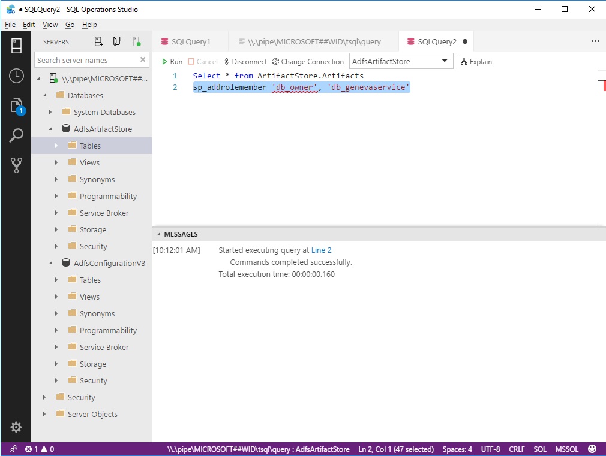
Task: Click the Show Active Connections icon
Action: (136, 41)
